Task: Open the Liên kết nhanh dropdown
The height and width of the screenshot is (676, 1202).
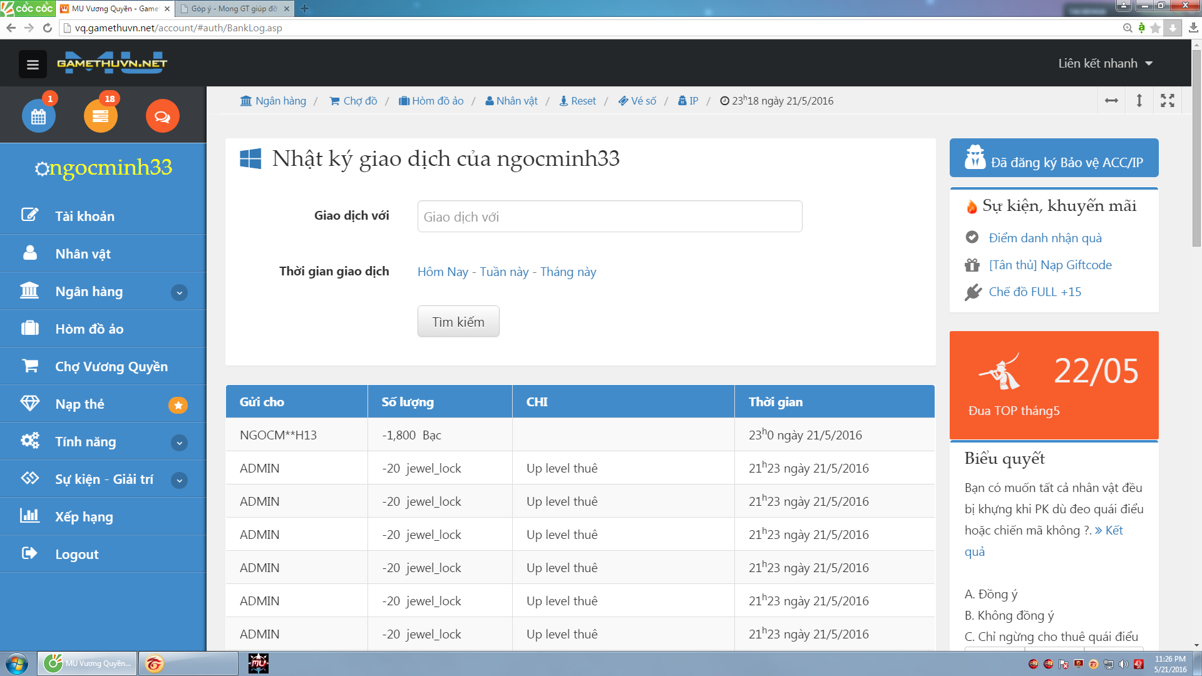Action: coord(1105,63)
